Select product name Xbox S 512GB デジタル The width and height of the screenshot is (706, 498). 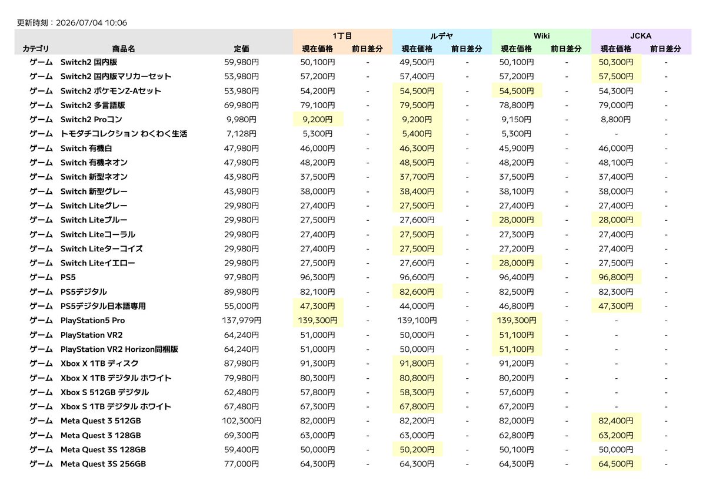pyautogui.click(x=105, y=392)
